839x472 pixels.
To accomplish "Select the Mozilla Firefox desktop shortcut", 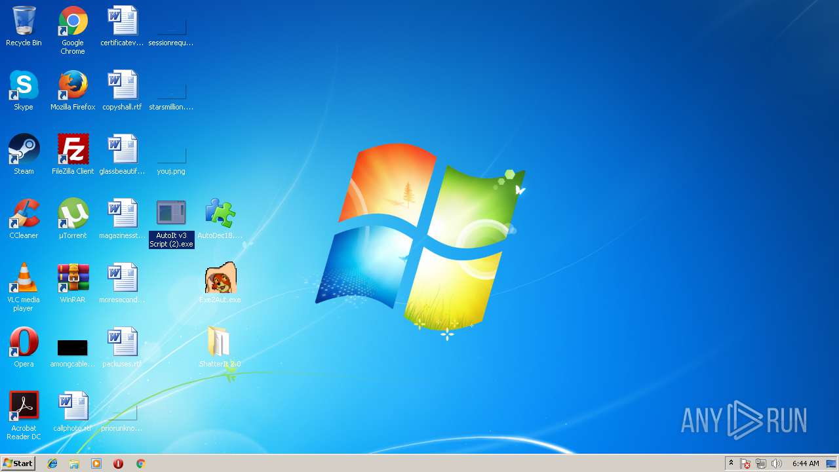I will (x=73, y=90).
